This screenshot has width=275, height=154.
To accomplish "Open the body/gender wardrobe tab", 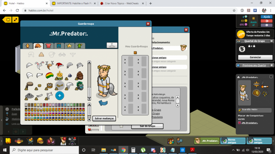I will click(x=28, y=46).
